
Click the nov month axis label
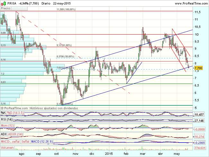pos(76,154)
